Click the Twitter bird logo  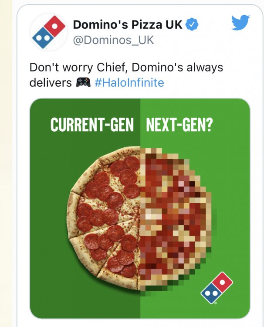click(x=240, y=23)
